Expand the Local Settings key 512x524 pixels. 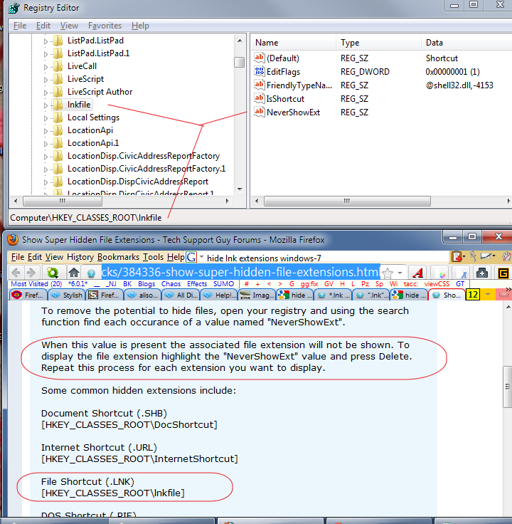(x=46, y=118)
